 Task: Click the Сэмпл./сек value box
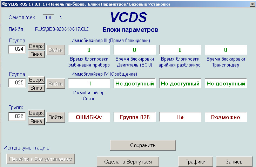pyautogui.click(x=48, y=18)
